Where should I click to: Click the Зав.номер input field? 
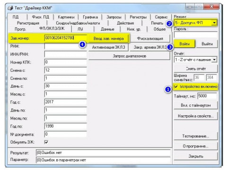[66, 38]
